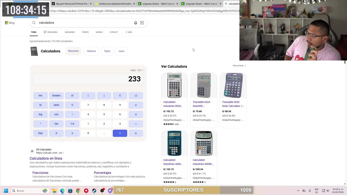Click the equals button on calculator

[120, 133]
